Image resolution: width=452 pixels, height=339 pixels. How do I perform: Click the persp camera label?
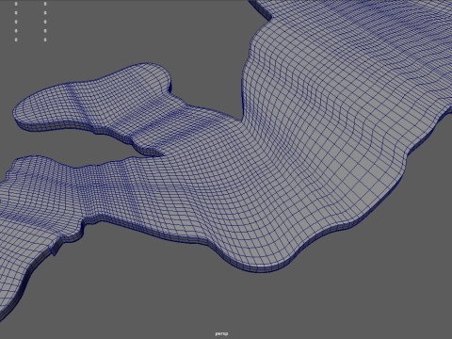click(x=221, y=333)
